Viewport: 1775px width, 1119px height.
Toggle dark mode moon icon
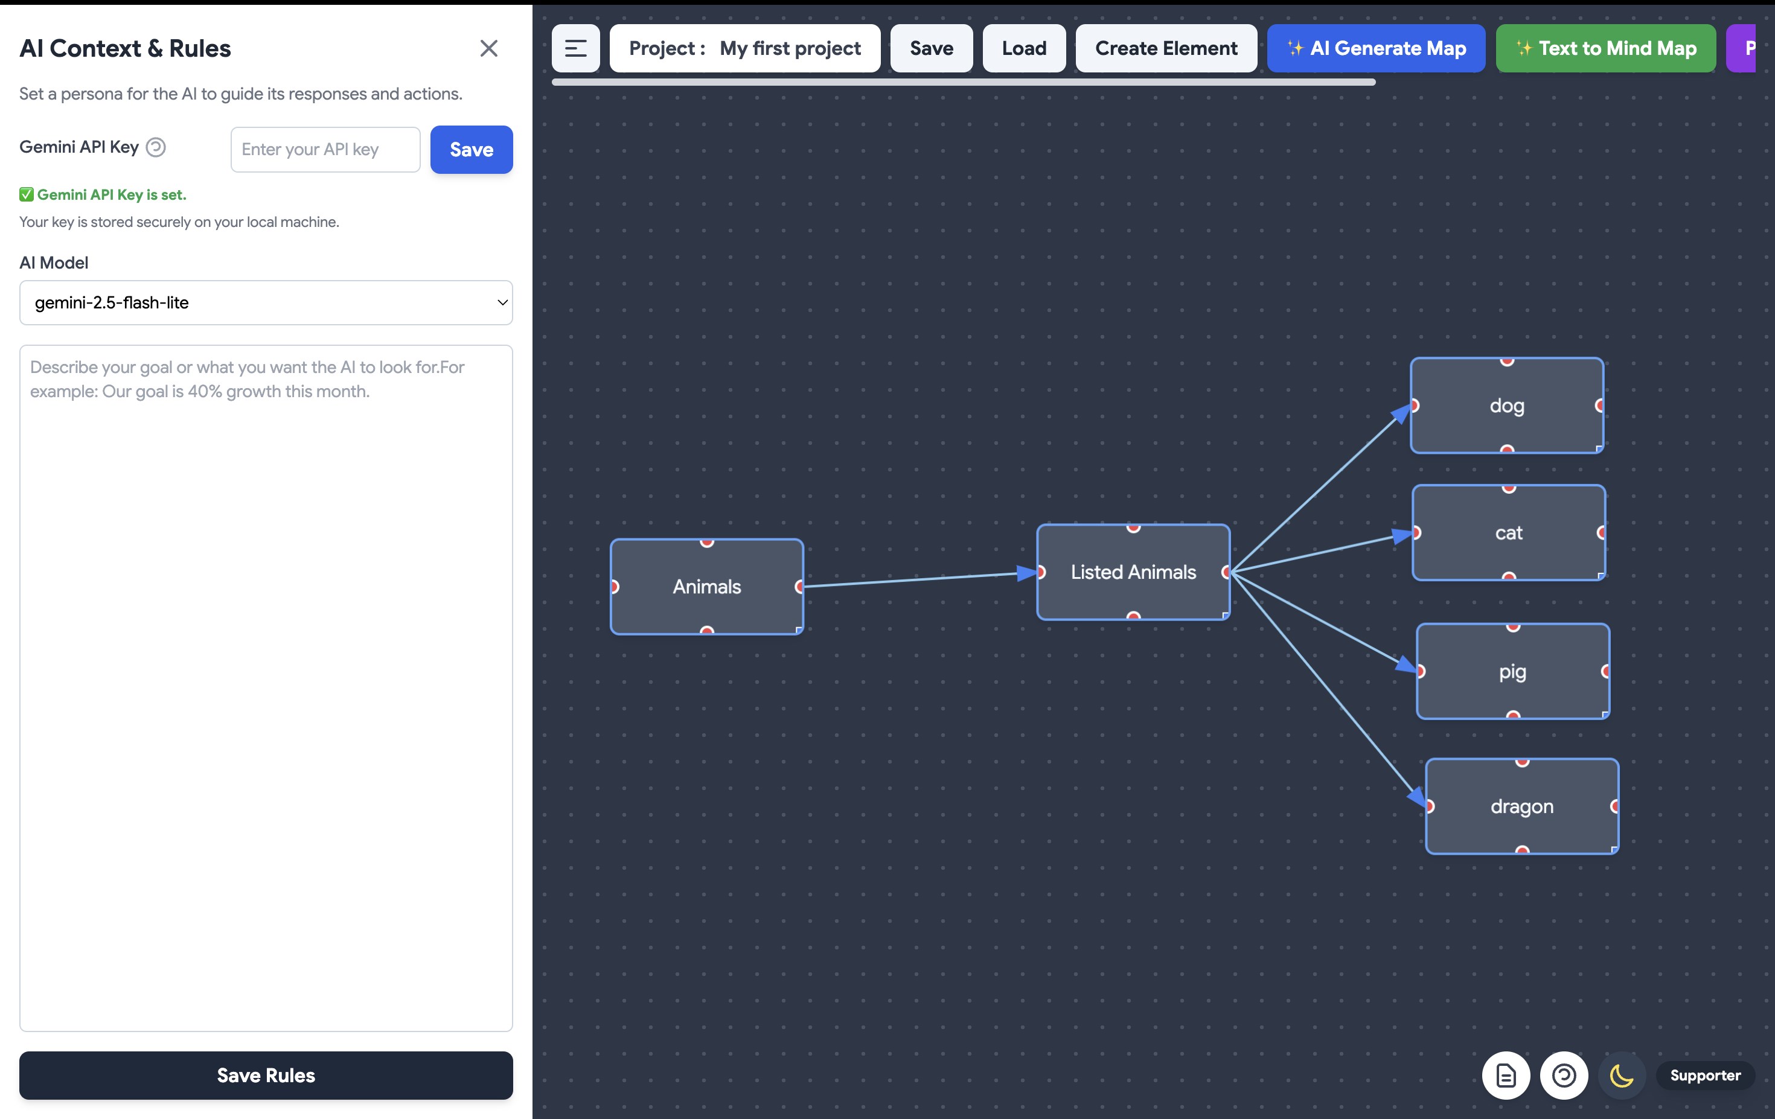coord(1622,1076)
